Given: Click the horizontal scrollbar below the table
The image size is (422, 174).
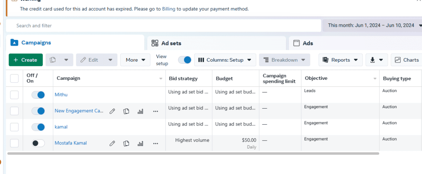Looking at the screenshot, I should [x=193, y=153].
